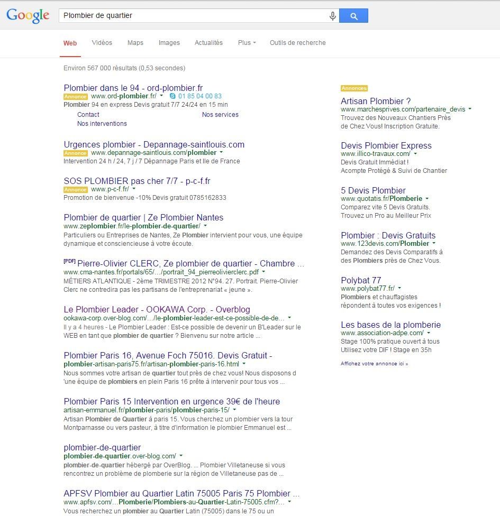The image size is (500, 516).
Task: Click the blue search magnifier button
Action: coord(354,16)
